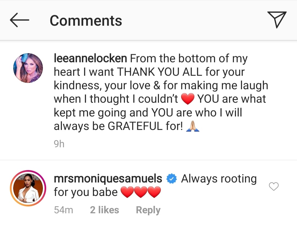The height and width of the screenshot is (232, 297).
Task: Tap the 54m timestamp under the comment
Action: coord(63,210)
